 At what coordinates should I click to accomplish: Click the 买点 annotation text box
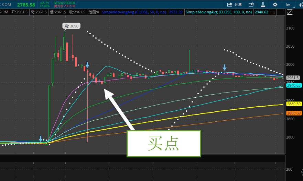click(x=164, y=144)
